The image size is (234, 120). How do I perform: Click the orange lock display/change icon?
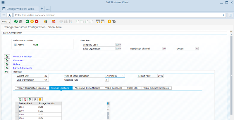tap(46, 22)
